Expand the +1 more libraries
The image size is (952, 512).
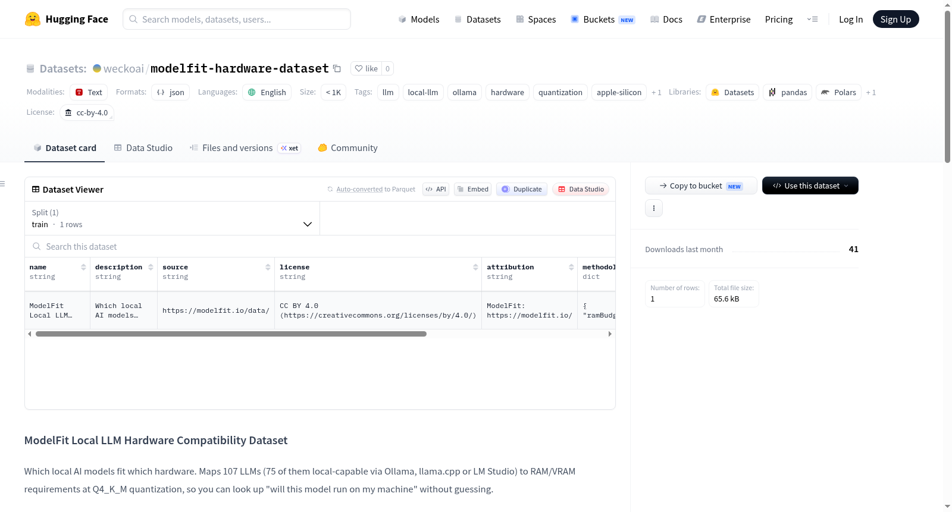coord(871,92)
